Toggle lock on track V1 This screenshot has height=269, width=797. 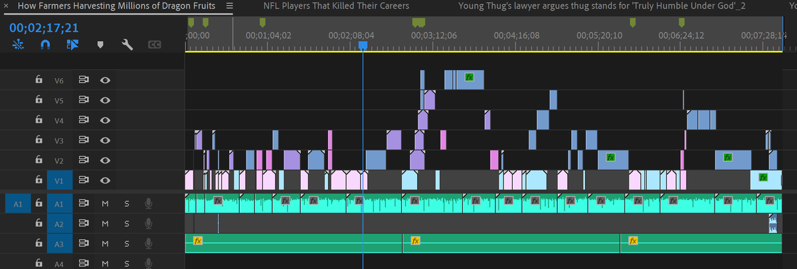[x=39, y=180]
